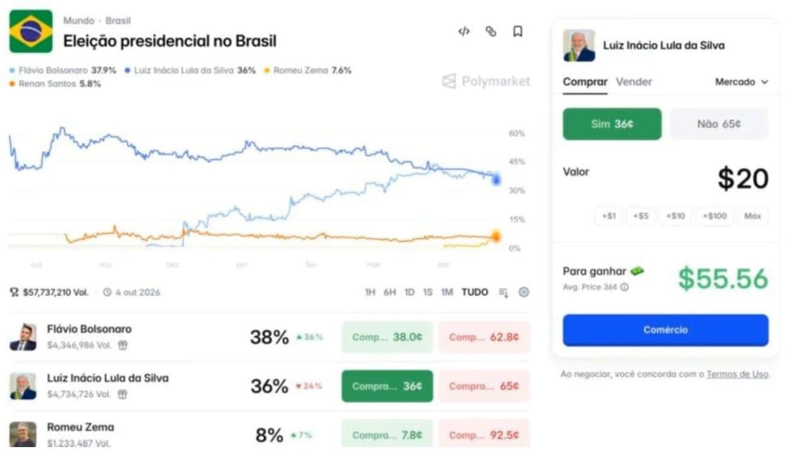The width and height of the screenshot is (798, 461).
Task: Click the embed code icon near the title
Action: coord(464,32)
